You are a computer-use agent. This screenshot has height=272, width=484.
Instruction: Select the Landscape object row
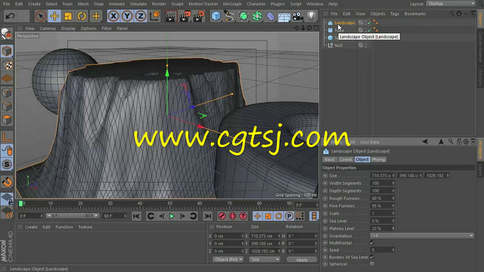pos(344,23)
